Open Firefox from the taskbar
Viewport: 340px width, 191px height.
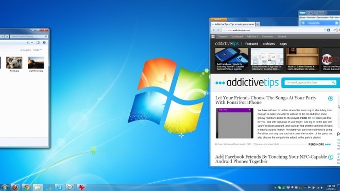pos(15,187)
